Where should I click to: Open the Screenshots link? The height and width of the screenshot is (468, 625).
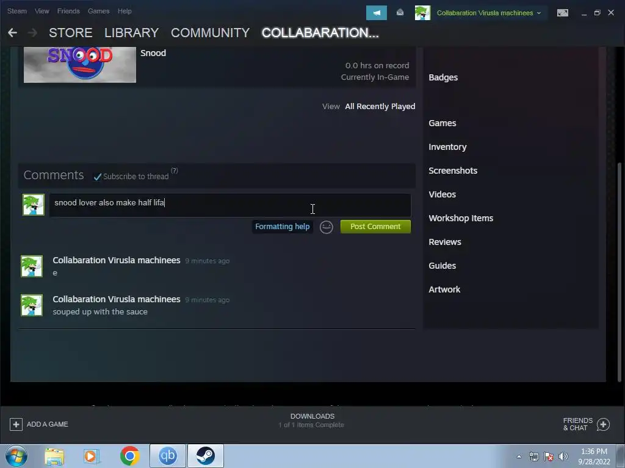(453, 171)
